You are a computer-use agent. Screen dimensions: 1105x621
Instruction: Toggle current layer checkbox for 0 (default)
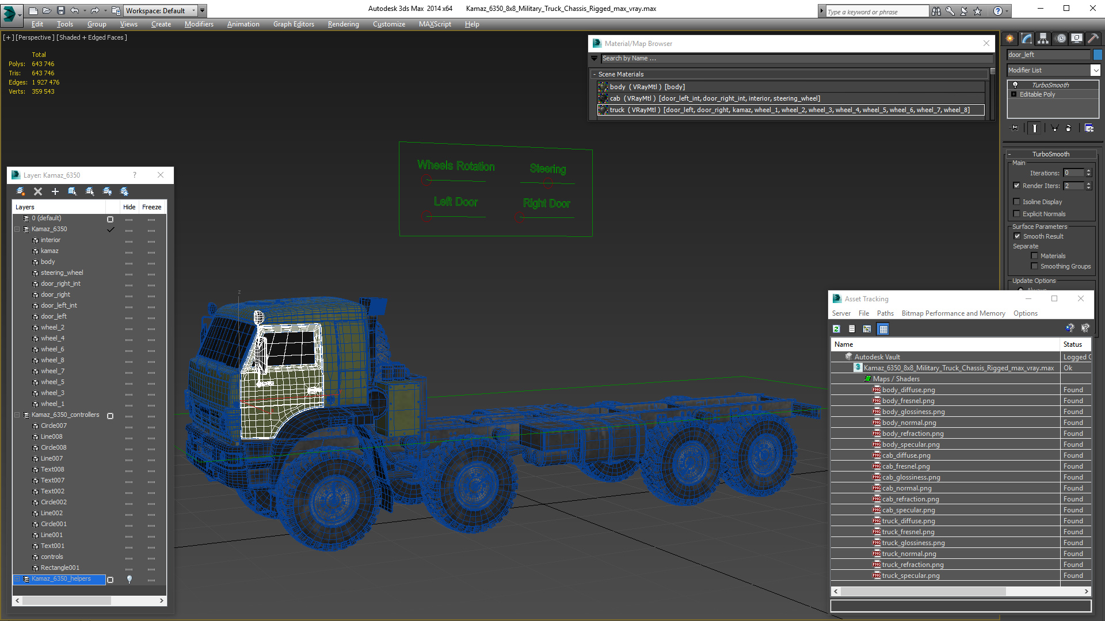110,219
